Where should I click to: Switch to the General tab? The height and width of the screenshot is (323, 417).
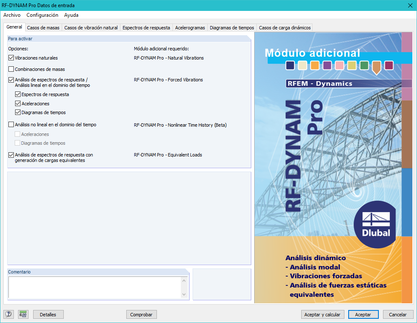click(14, 27)
